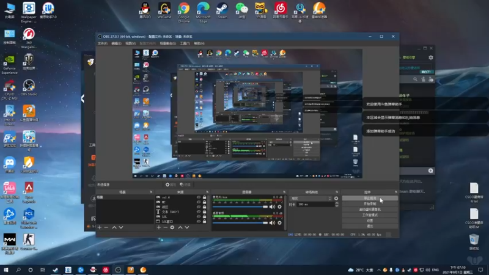Screen dimensions: 489x275
Task: Click the left collapse arrow on the window behind OBS
Action: click(x=83, y=99)
